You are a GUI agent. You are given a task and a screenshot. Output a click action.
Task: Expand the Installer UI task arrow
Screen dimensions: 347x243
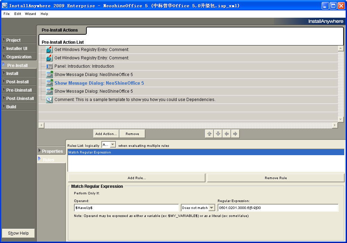tap(3, 48)
